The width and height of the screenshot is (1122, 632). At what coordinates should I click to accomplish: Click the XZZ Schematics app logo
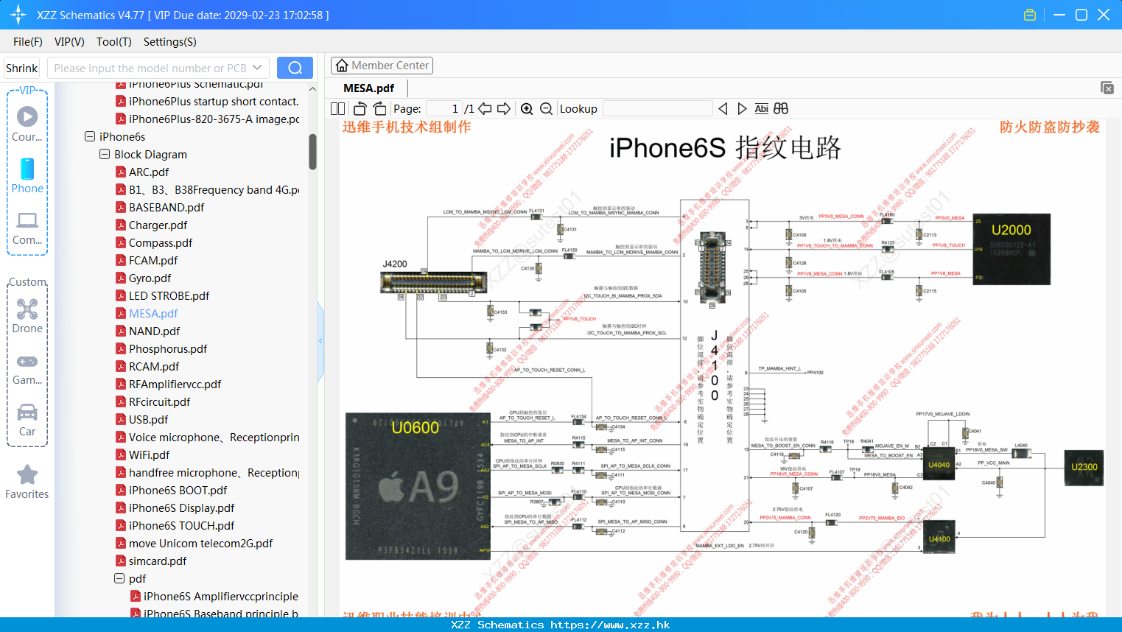pos(18,15)
